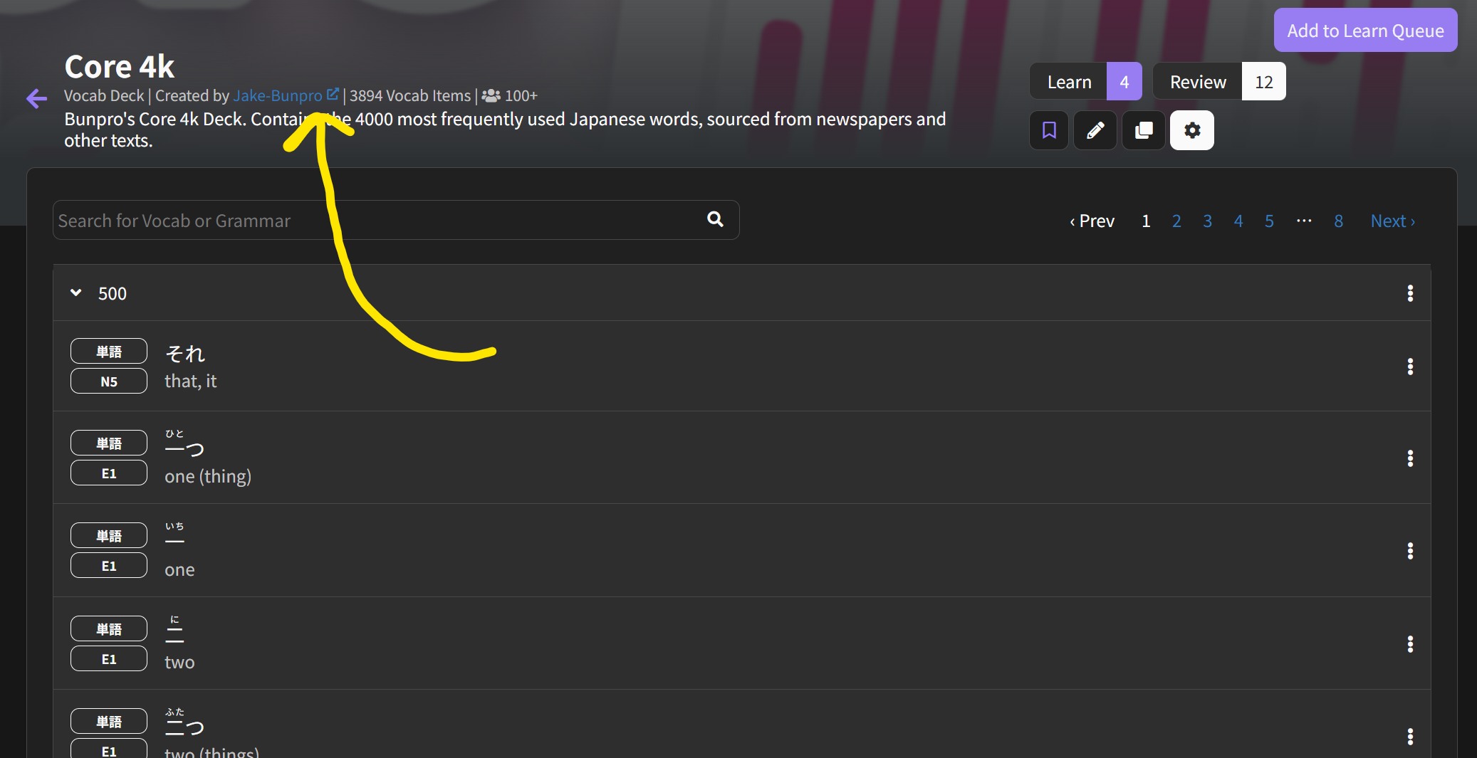Click the duplicate deck copy icon
The height and width of the screenshot is (758, 1477).
click(1144, 130)
